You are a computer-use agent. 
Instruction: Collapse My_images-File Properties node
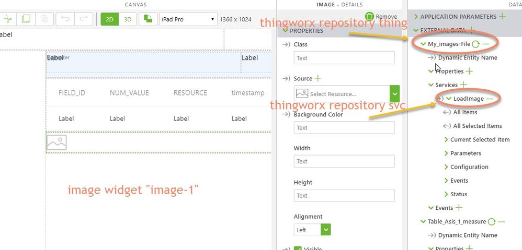click(x=431, y=71)
